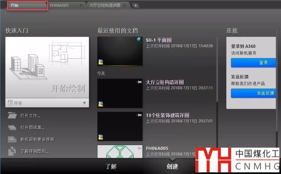Select 13个柱装饰建筑详图 document title
This screenshot has height=174, width=281.
tap(167, 115)
